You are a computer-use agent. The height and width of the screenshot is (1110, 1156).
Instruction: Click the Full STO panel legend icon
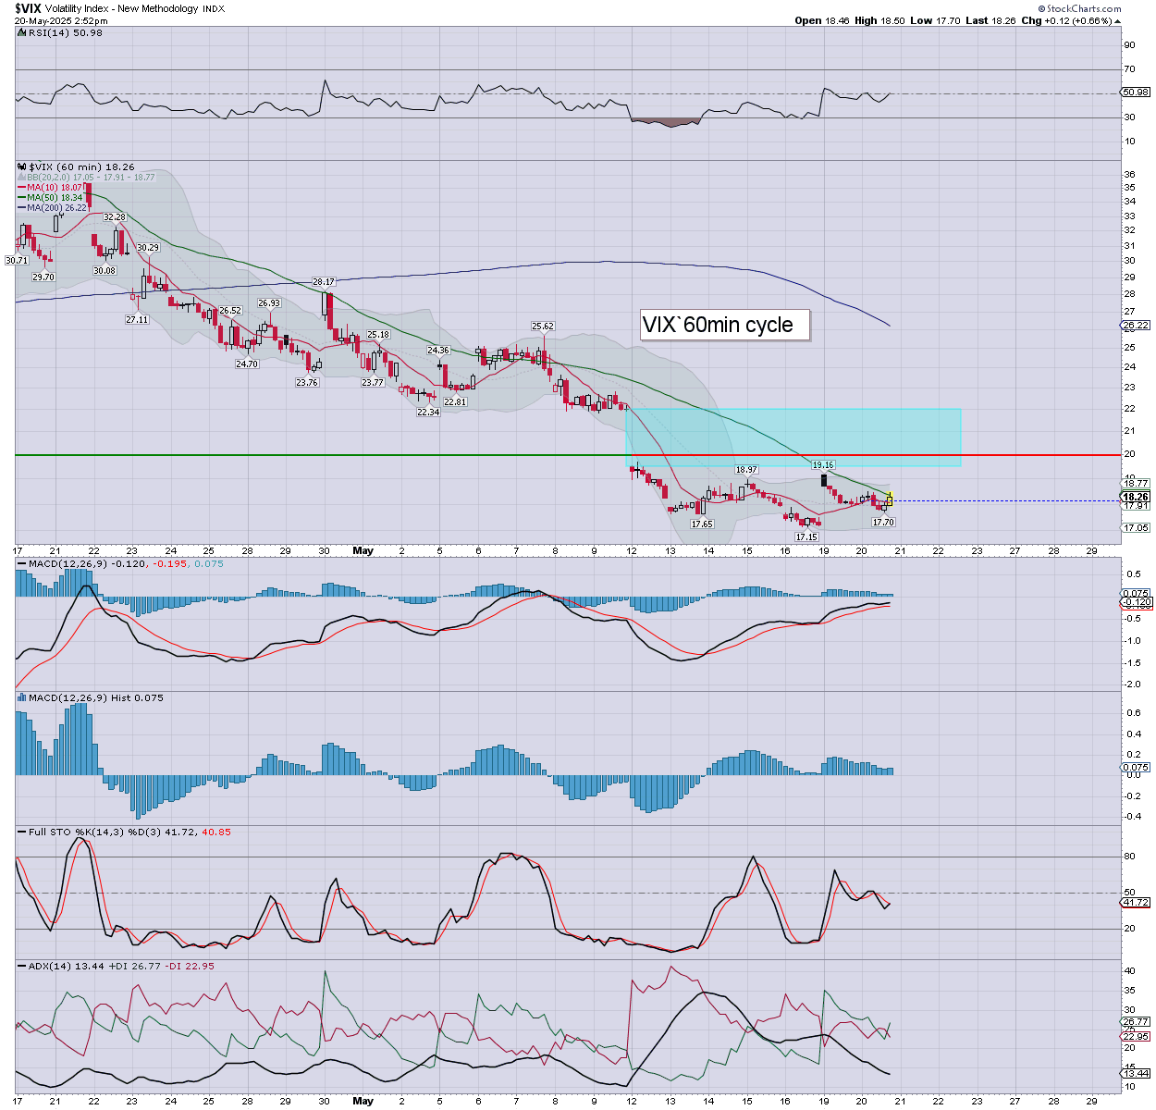coord(21,832)
